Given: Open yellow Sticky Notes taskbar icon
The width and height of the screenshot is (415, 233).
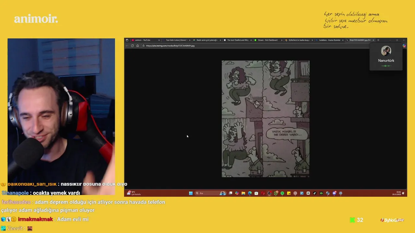Looking at the screenshot, I should 289,193.
